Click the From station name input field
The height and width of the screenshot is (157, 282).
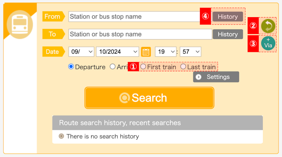pos(134,16)
